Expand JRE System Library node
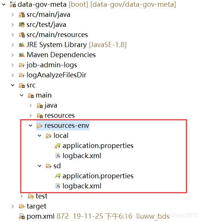The image size is (202, 222). (x=13, y=45)
